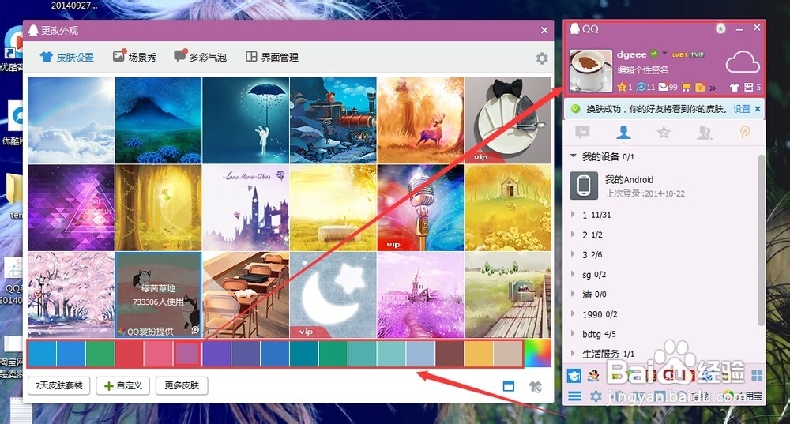This screenshot has height=424, width=790.
Task: Open the yellow wallet icon
Action: [700, 87]
